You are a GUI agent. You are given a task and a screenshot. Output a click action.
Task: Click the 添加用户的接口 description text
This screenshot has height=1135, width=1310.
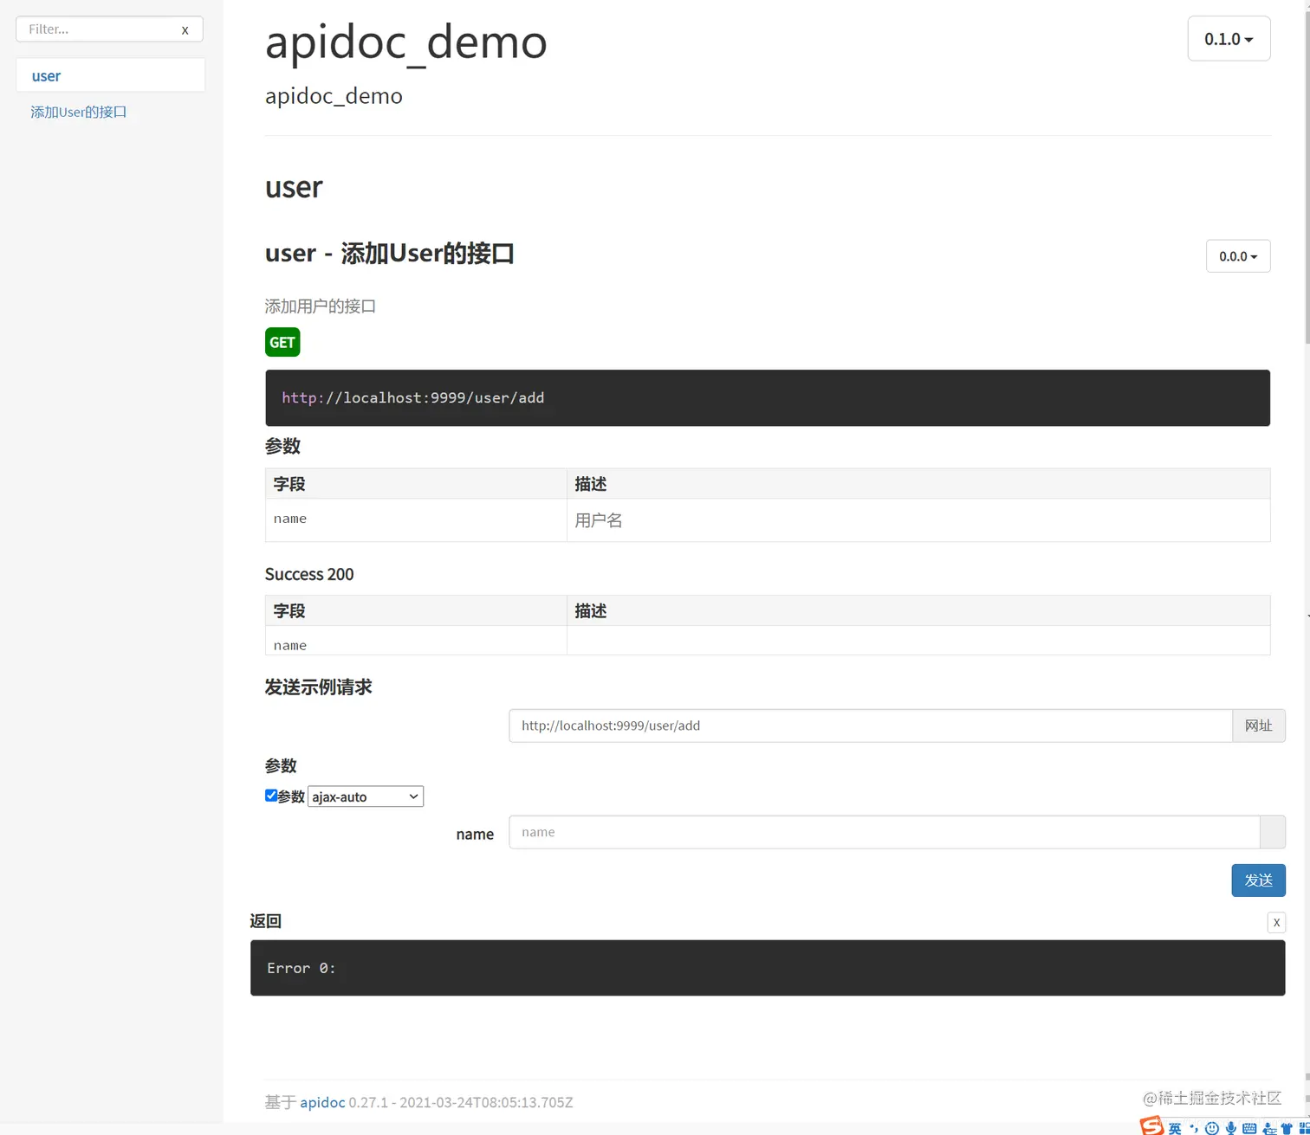(x=321, y=306)
